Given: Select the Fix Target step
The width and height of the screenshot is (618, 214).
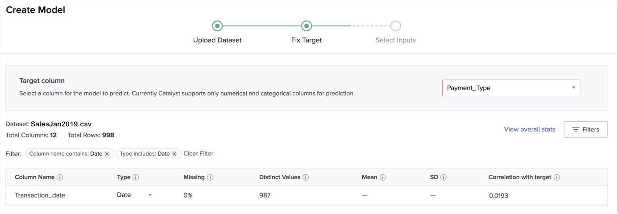Looking at the screenshot, I should (x=307, y=26).
